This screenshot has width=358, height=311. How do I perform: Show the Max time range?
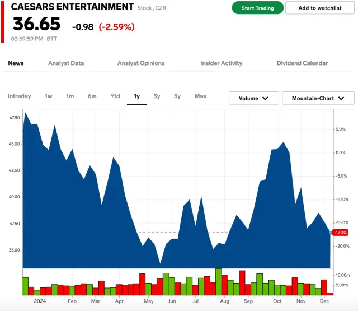[200, 96]
